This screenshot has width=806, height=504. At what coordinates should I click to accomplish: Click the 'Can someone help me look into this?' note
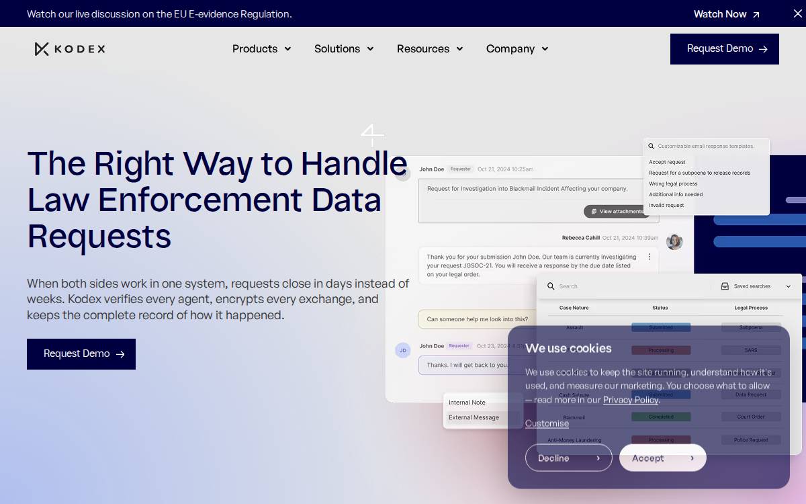tap(478, 319)
